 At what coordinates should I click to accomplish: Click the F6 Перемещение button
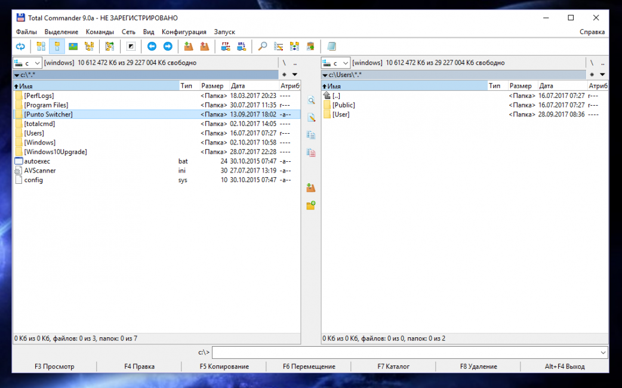[x=309, y=367]
